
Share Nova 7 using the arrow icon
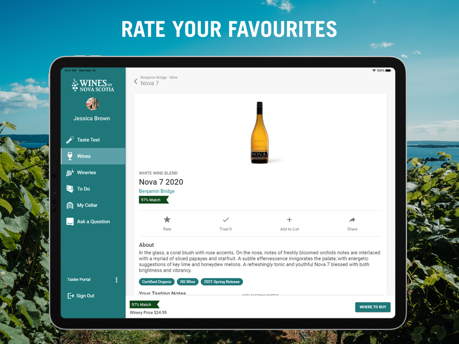352,220
